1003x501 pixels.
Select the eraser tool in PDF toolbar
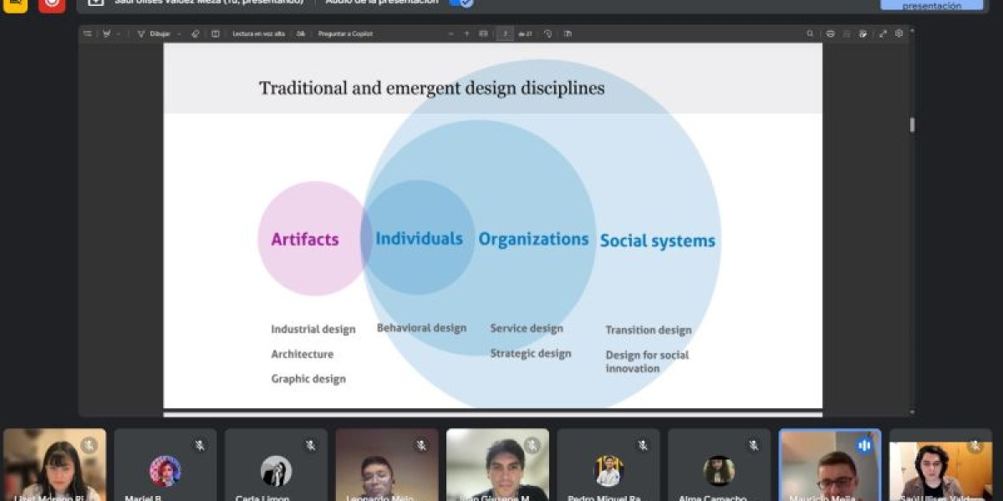point(196,34)
